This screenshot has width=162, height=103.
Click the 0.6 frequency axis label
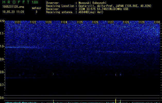coord(2,98)
